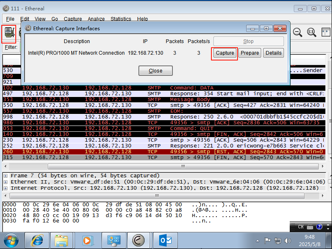Close the Capture Interfaces dialog via Close button
The image size is (332, 249).
pos(155,71)
